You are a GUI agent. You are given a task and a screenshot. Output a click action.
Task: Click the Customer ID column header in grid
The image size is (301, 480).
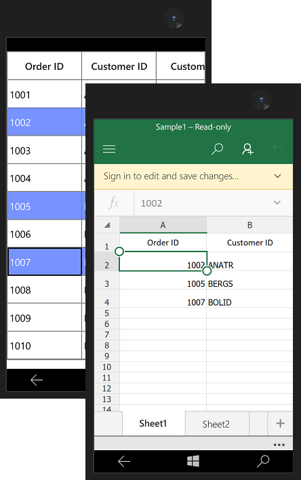(119, 66)
